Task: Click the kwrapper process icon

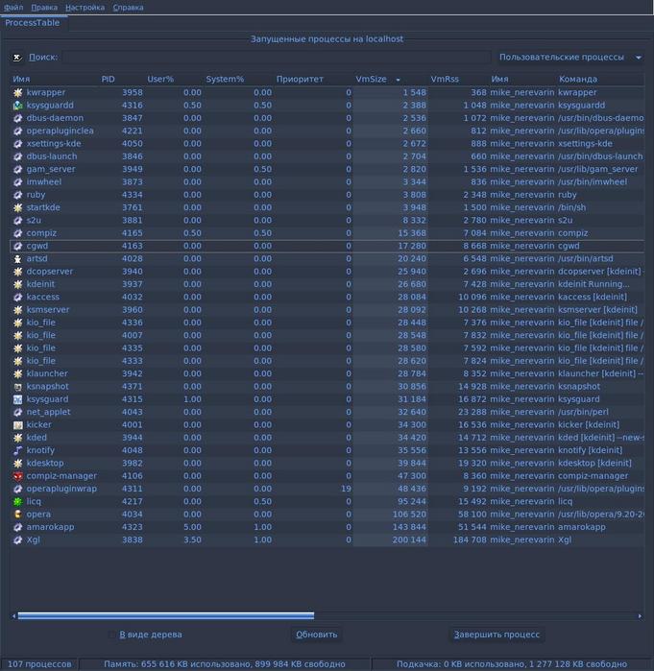Action: coord(17,92)
